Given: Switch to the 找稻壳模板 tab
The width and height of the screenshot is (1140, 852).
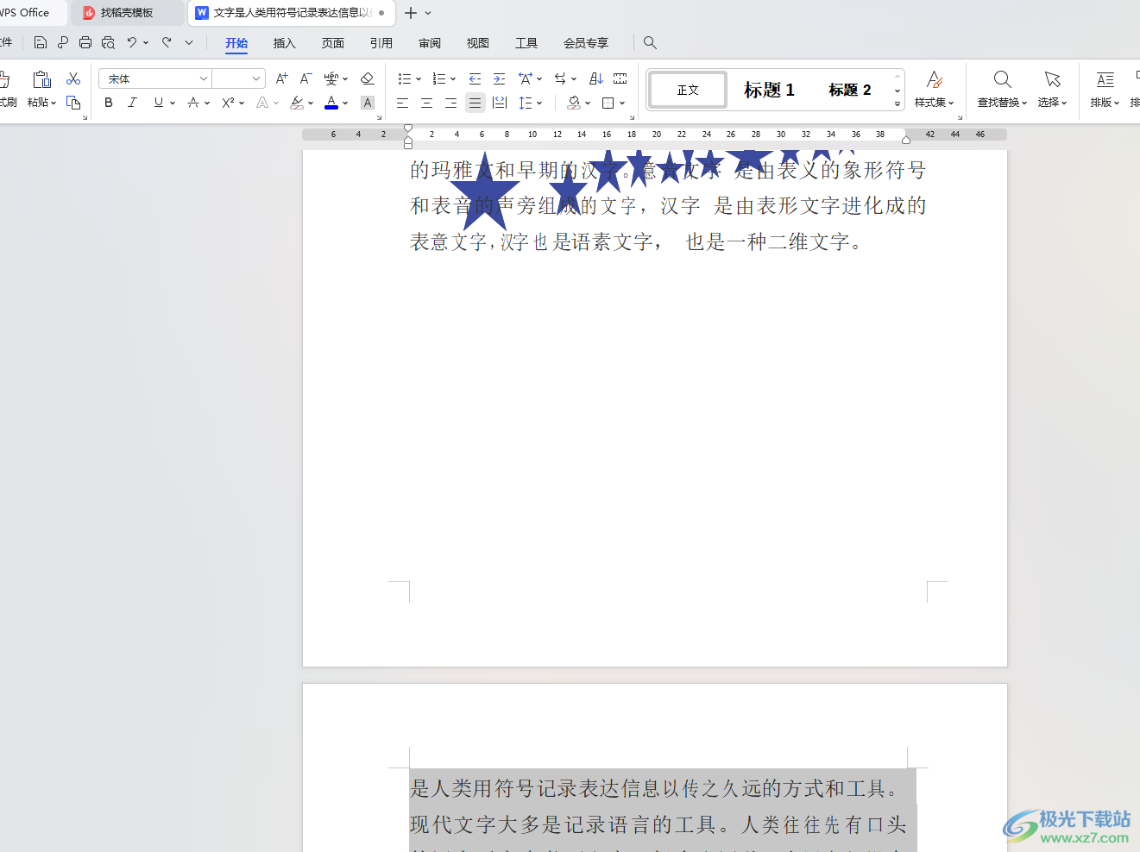Looking at the screenshot, I should [126, 13].
